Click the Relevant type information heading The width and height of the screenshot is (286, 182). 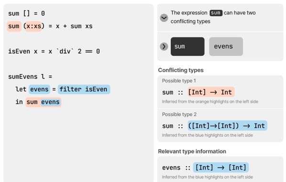point(192,151)
